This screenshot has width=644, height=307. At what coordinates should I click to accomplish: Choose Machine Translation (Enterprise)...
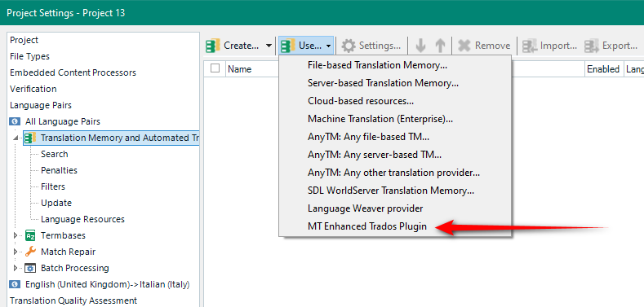[x=380, y=119]
